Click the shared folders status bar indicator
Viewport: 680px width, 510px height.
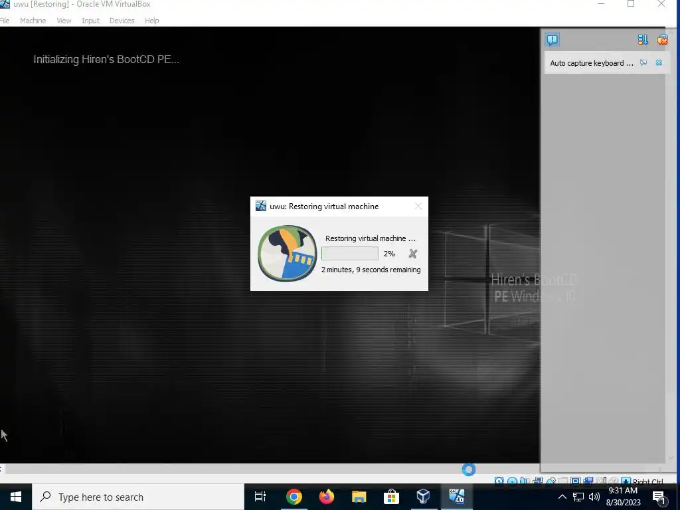563,481
